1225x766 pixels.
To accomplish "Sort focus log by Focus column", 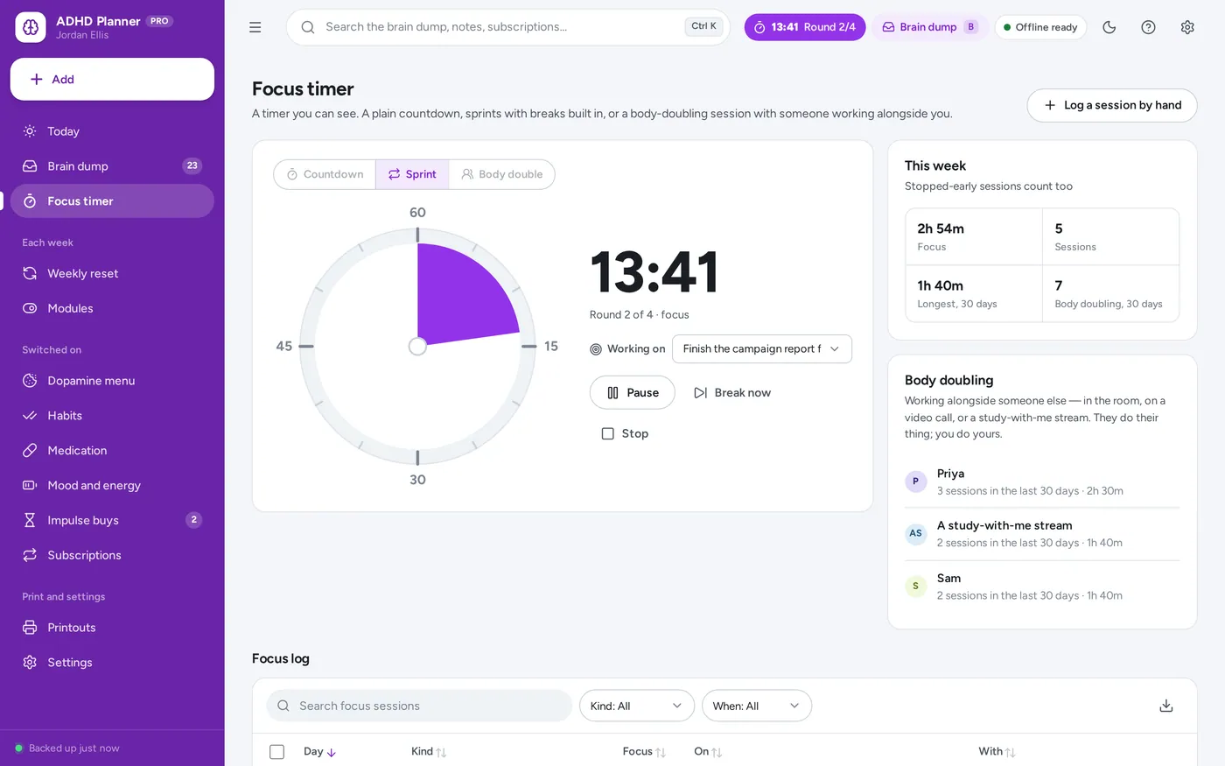I will 644,752.
